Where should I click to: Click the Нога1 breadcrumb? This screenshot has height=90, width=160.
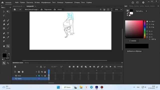(x=59, y=9)
